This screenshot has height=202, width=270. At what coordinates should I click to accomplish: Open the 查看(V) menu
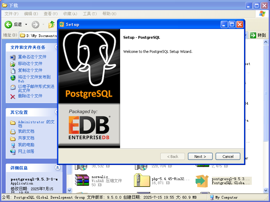pos(51,14)
